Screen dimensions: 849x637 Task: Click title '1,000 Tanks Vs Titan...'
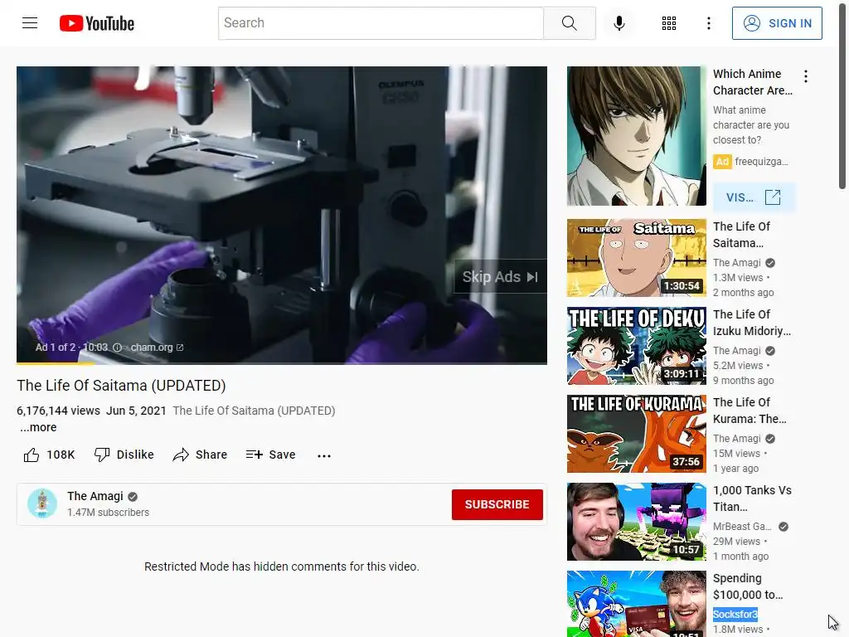[752, 498]
